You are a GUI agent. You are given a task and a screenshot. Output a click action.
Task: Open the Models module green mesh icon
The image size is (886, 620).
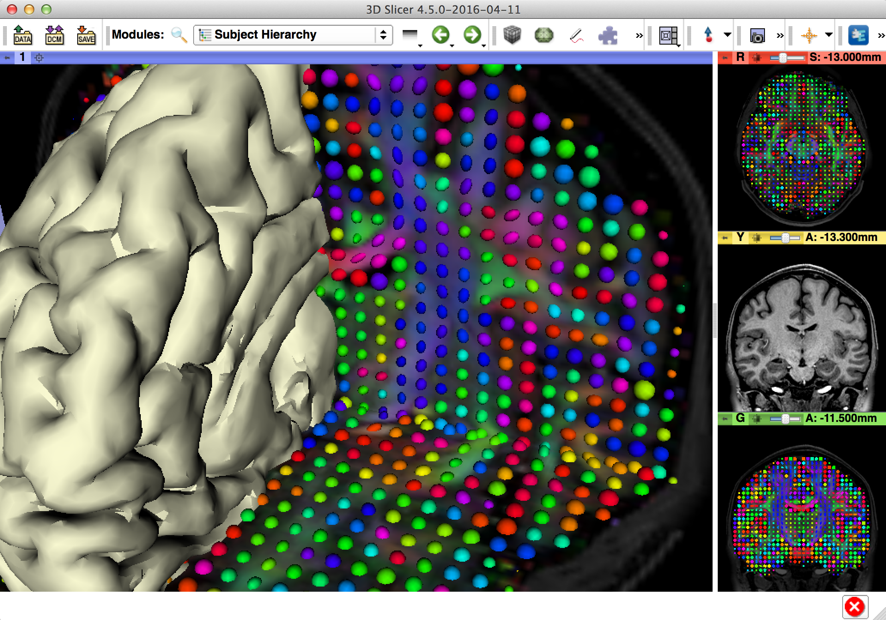pos(544,35)
